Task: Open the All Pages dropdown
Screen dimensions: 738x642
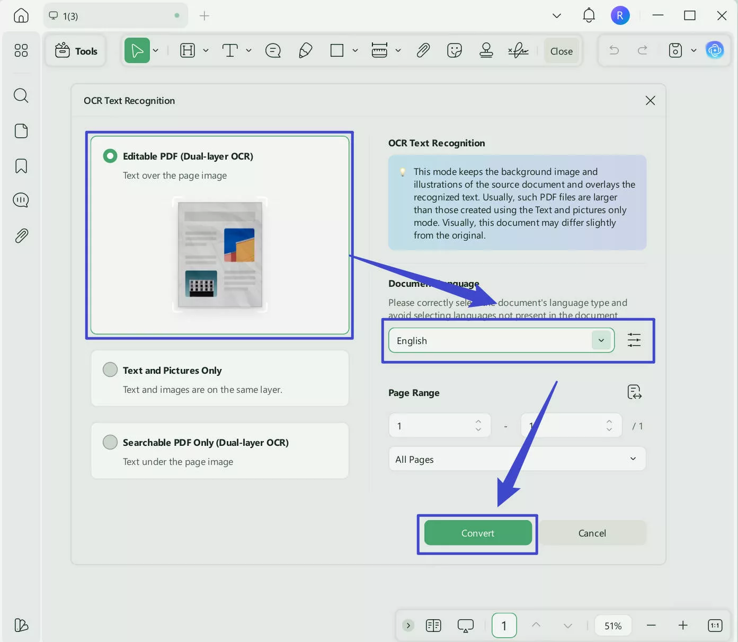Action: 517,459
